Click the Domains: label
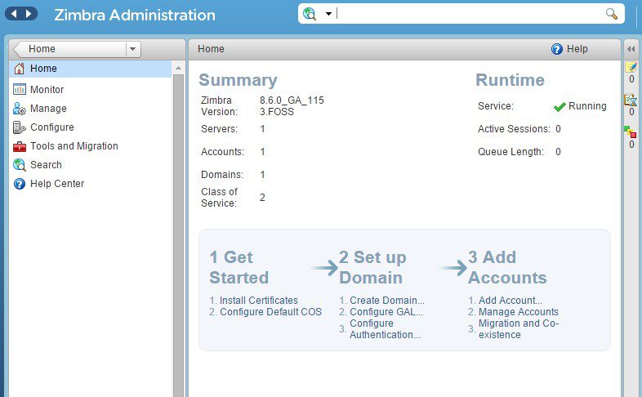 [x=222, y=175]
